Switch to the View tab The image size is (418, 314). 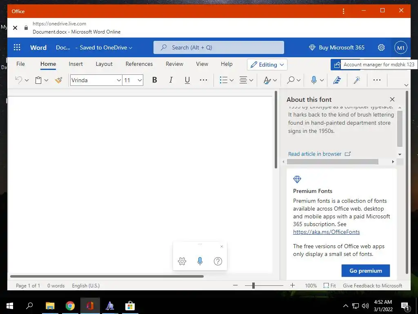pos(202,64)
